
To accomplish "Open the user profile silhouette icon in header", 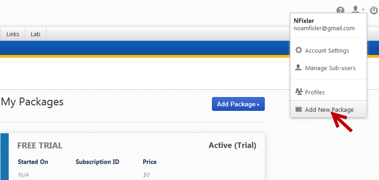I will pyautogui.click(x=355, y=10).
